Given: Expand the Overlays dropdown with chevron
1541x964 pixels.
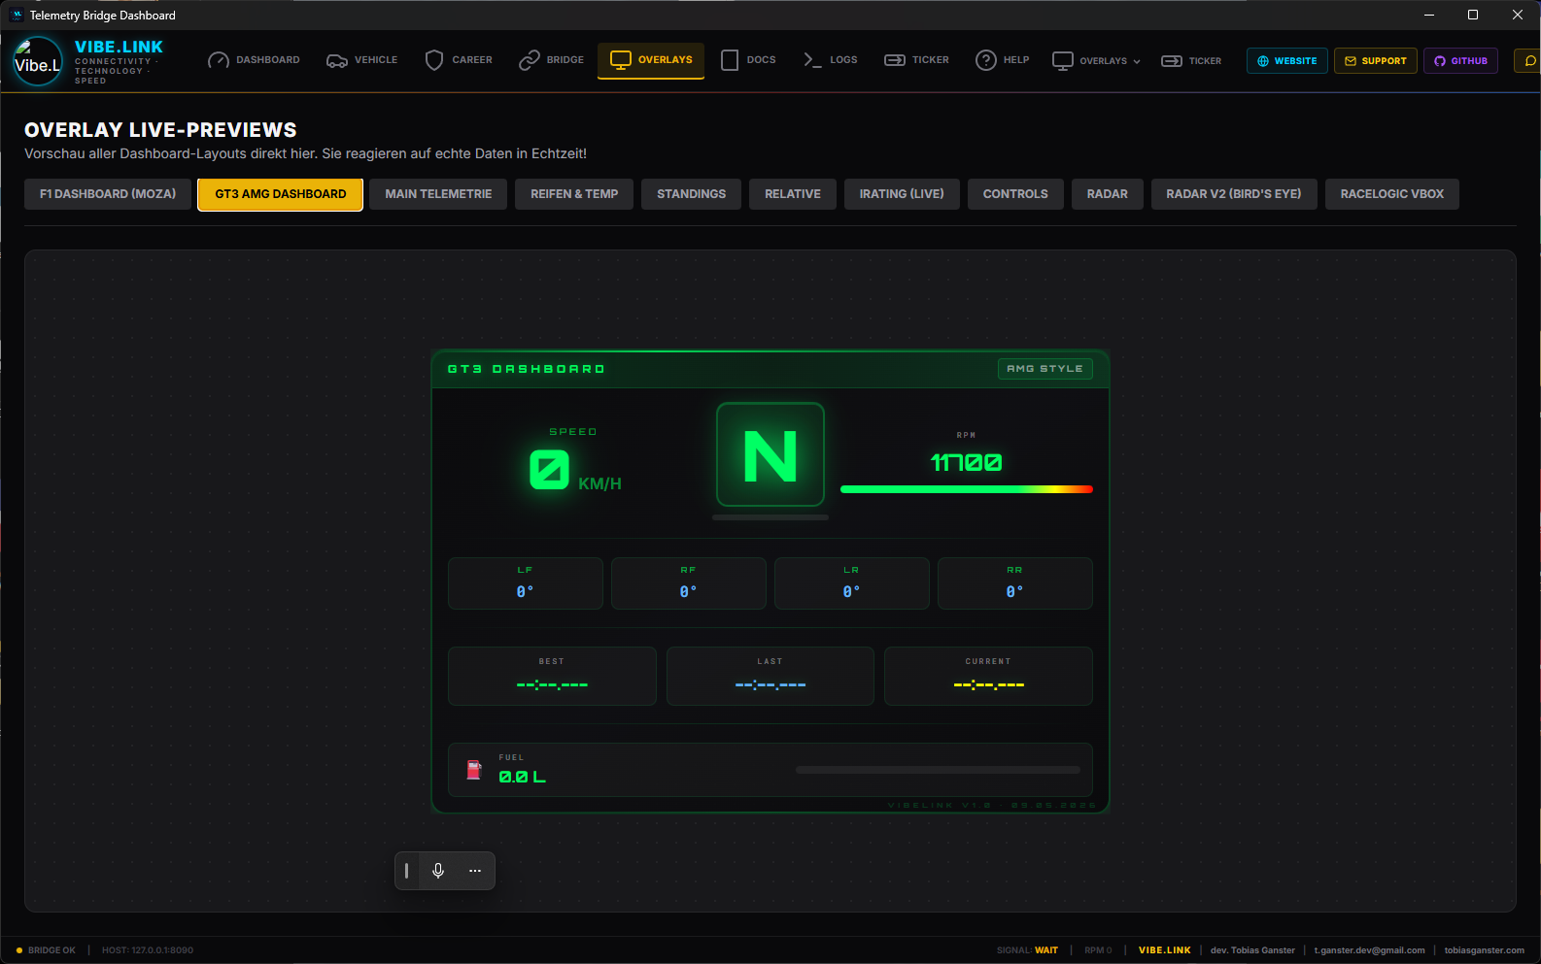Looking at the screenshot, I should (1097, 61).
